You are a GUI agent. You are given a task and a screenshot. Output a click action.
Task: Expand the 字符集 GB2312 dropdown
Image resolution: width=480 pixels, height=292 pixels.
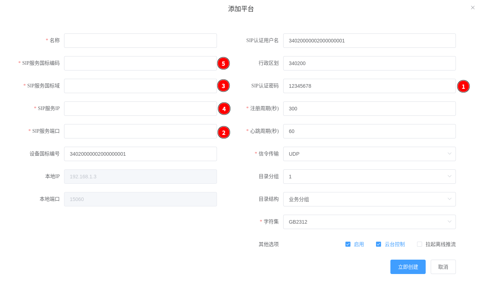coord(369,222)
